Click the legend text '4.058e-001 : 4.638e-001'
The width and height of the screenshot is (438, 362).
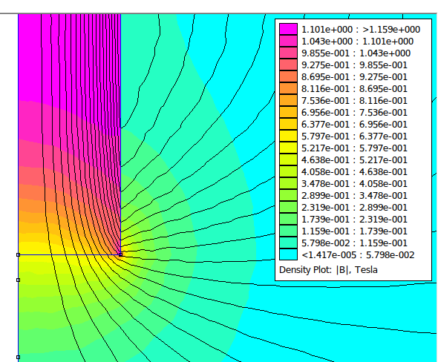354,171
